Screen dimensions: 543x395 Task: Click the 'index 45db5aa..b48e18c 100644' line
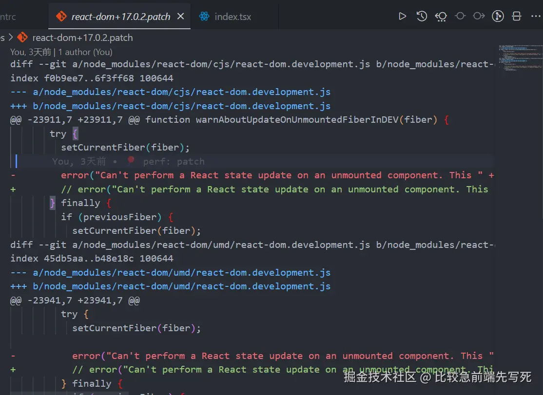(92, 258)
